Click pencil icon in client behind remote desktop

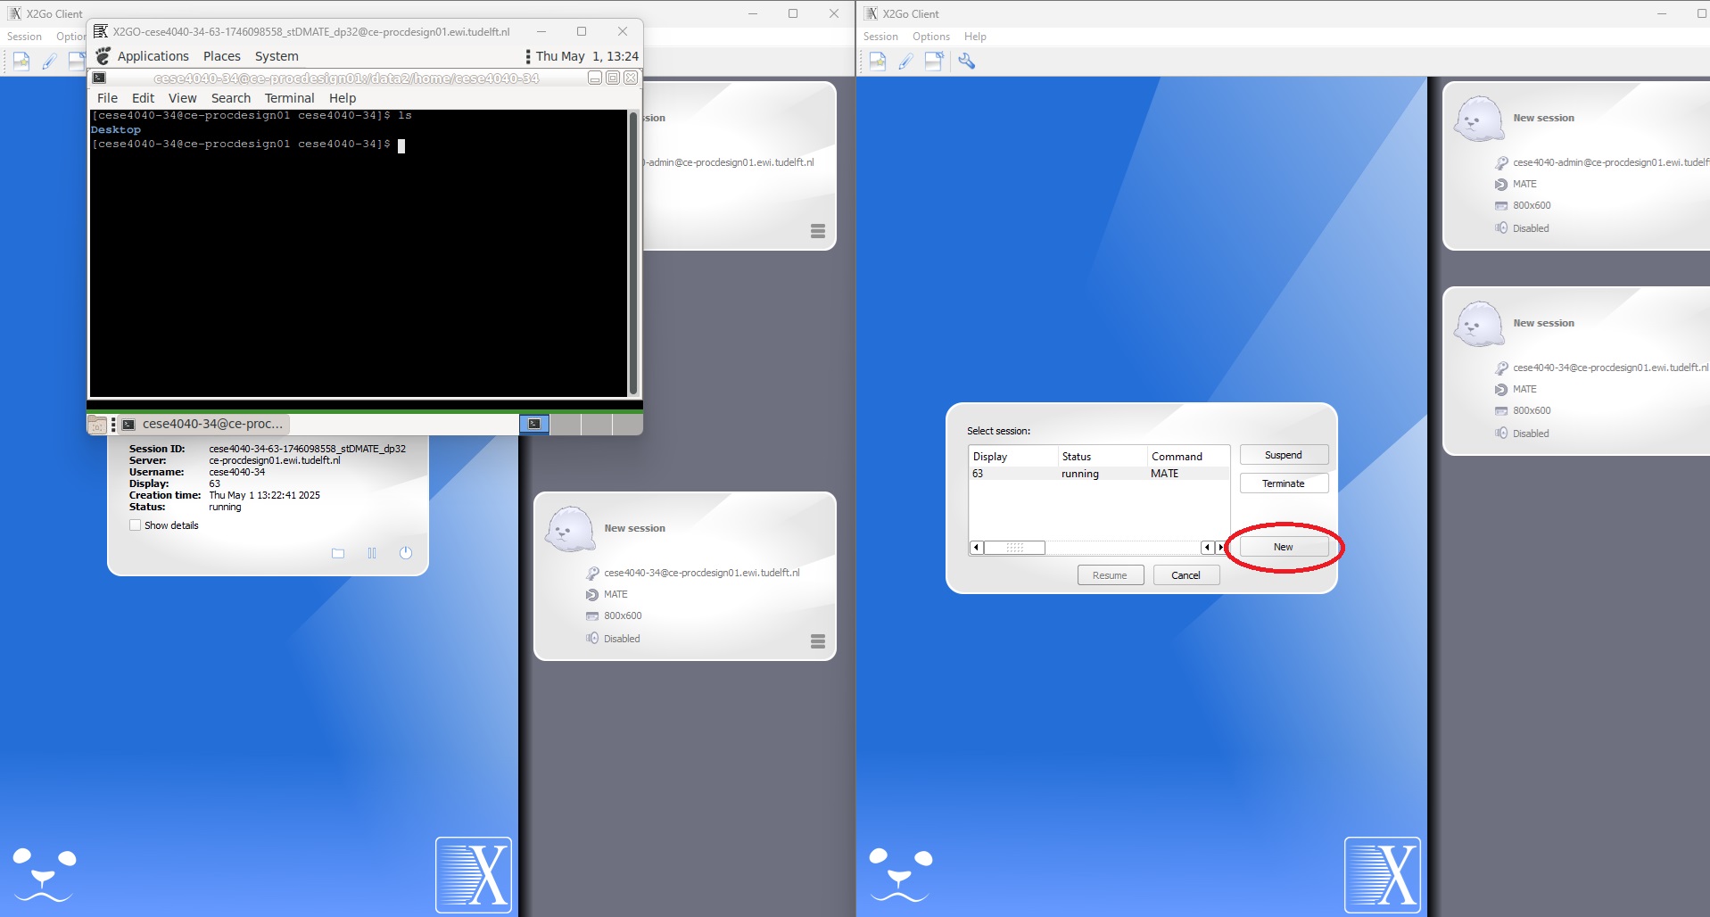pyautogui.click(x=49, y=61)
